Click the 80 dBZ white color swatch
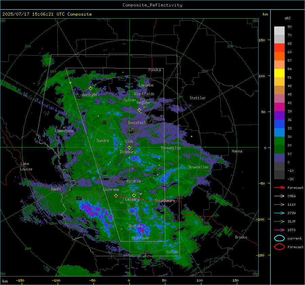This screenshot has width=305, height=285. click(x=279, y=30)
